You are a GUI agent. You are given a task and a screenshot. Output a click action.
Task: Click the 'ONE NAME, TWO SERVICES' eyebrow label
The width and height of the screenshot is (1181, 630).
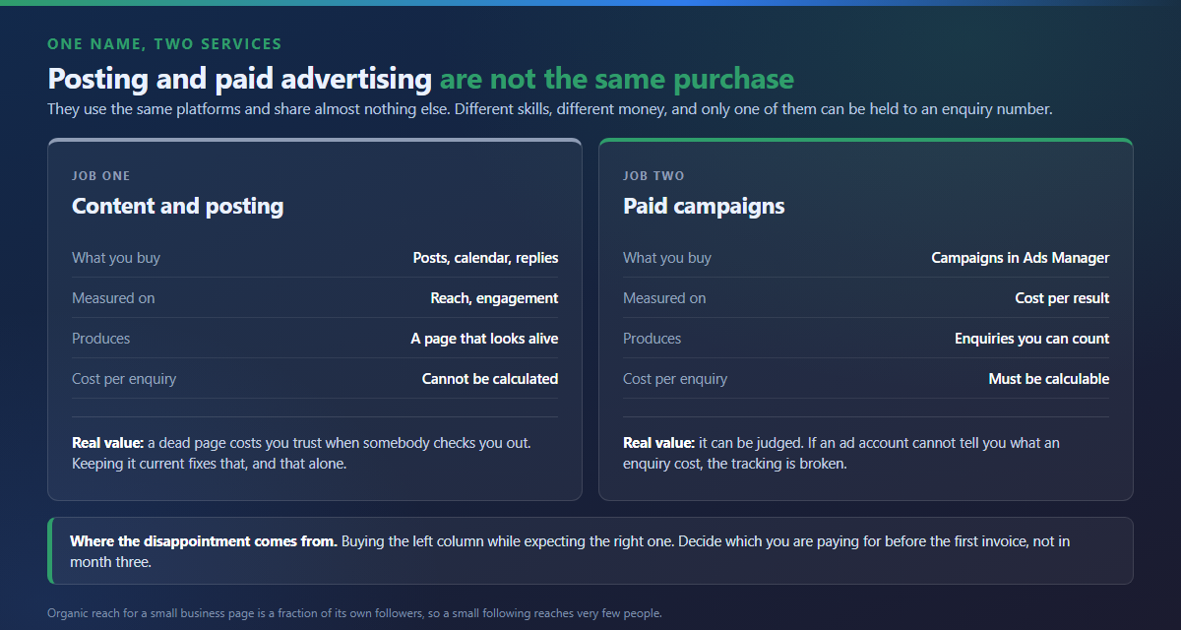tap(164, 44)
